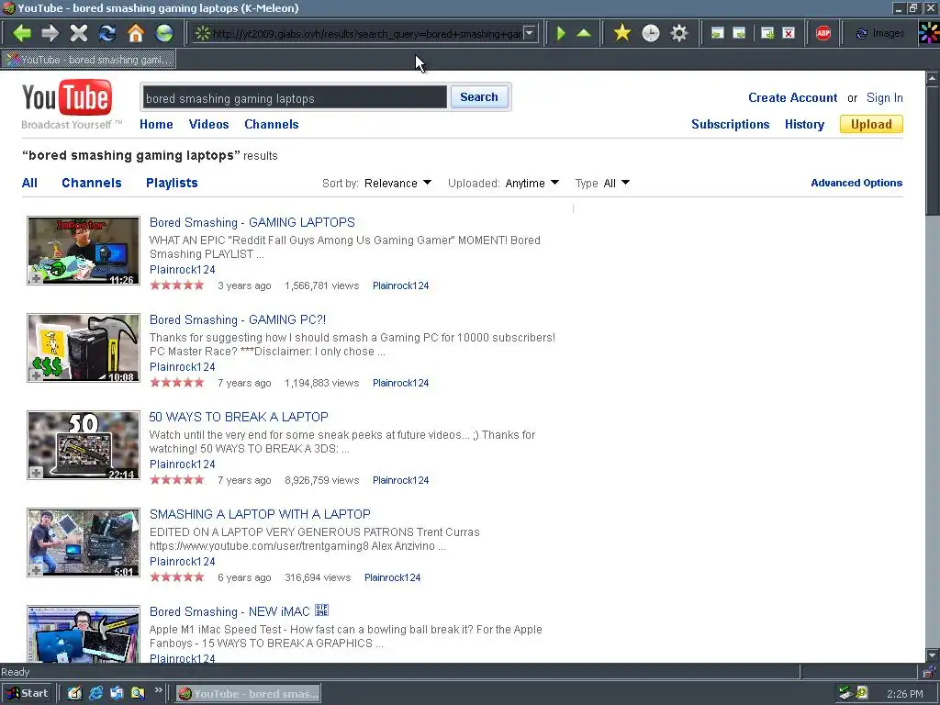Screen dimensions: 940x705
Task: Select the YouTube browser tab
Action: (89, 60)
